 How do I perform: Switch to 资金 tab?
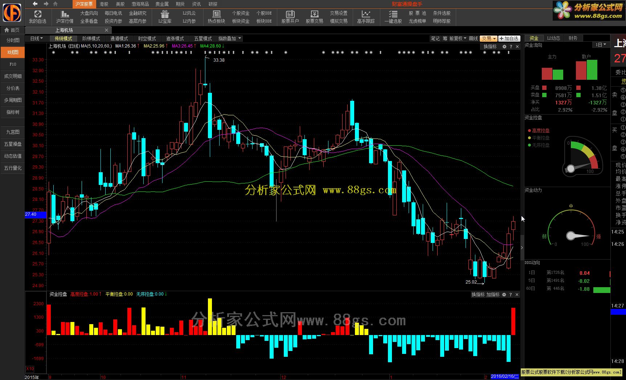[534, 38]
